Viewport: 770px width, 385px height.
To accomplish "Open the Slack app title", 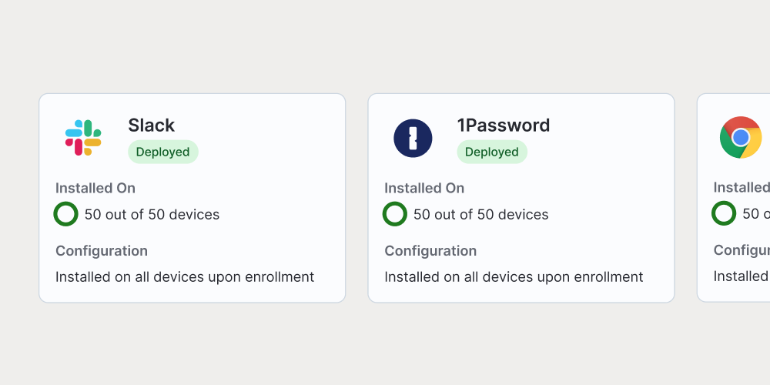I will 151,126.
